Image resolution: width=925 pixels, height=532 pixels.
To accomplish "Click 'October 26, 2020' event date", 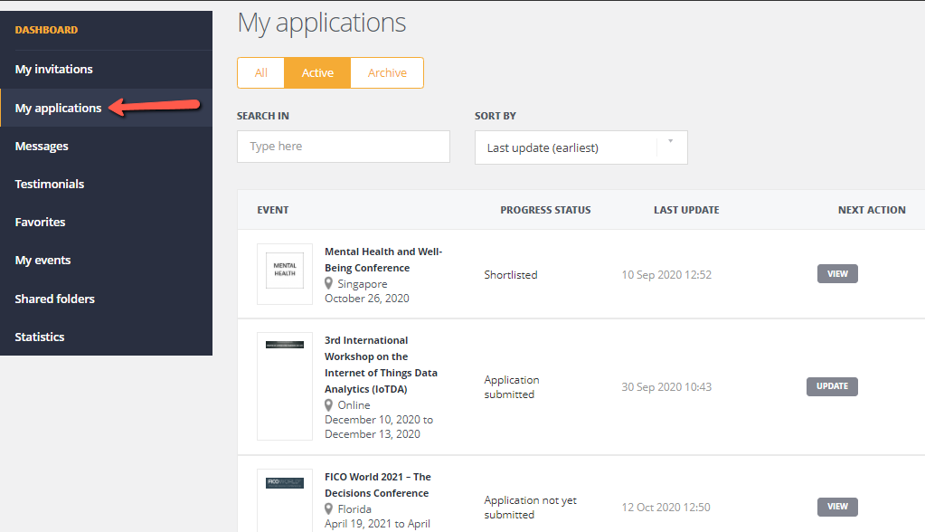I will click(366, 299).
